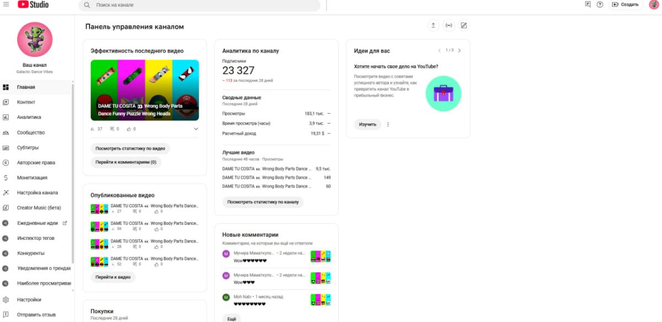The width and height of the screenshot is (662, 322).
Task: Click the channel avatar above Ваш канал
Action: coord(35,39)
